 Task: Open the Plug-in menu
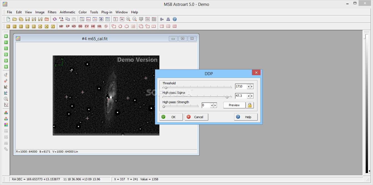107,12
